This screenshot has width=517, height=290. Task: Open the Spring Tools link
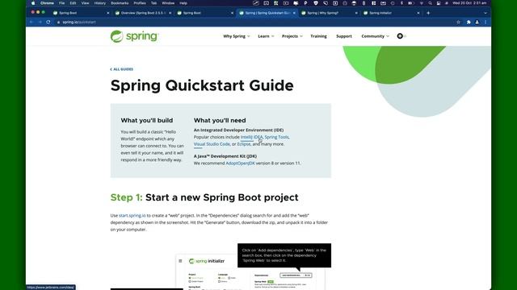(x=276, y=137)
